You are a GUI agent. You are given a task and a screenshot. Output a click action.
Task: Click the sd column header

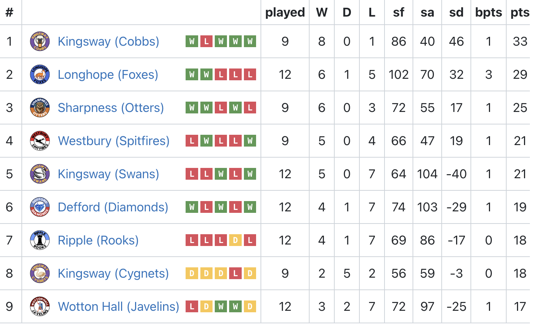point(456,13)
